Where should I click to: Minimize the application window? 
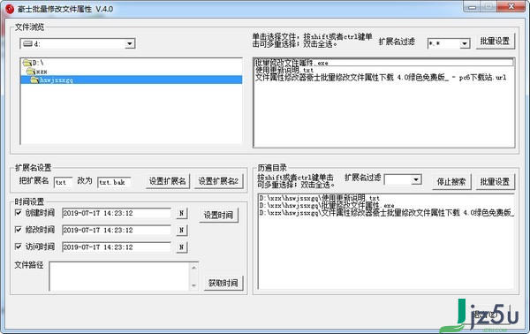473,7
